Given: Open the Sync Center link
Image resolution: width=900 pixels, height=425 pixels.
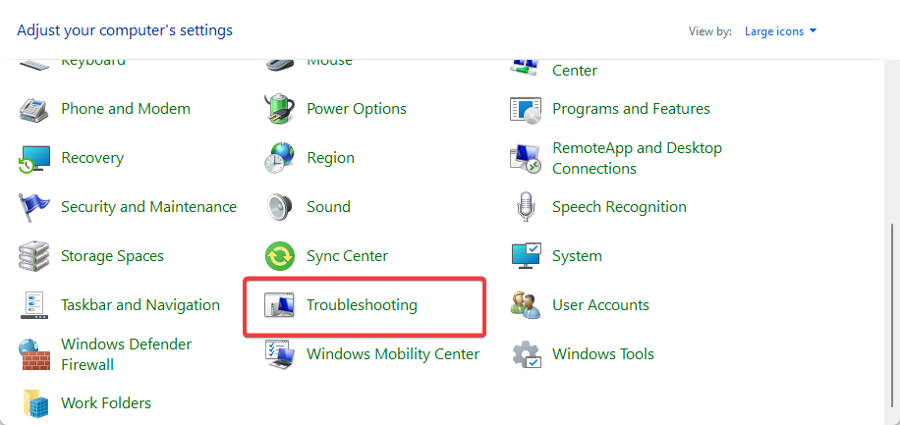Looking at the screenshot, I should [347, 256].
